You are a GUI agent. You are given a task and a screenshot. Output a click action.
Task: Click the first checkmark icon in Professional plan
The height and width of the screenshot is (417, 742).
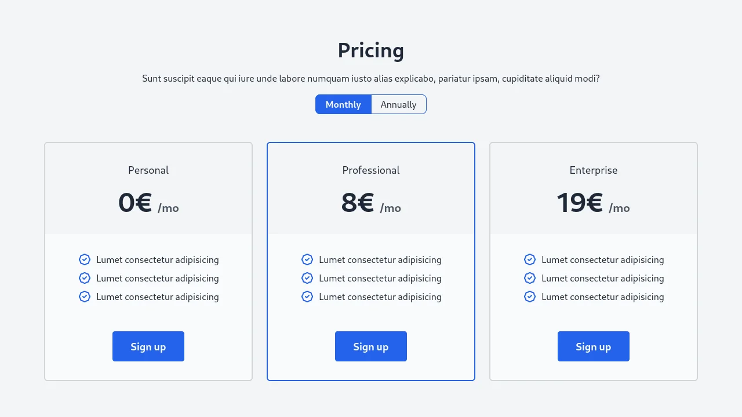(307, 259)
